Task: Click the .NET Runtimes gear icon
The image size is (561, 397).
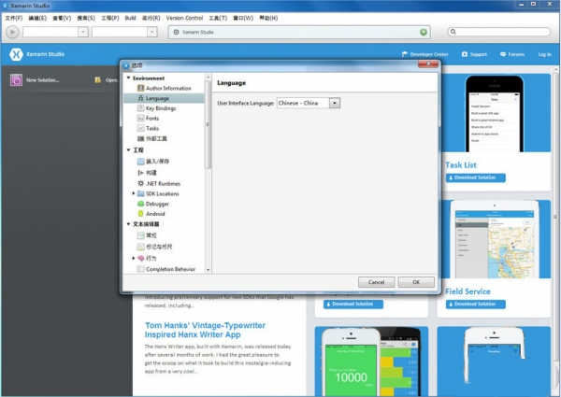Action: tap(140, 183)
